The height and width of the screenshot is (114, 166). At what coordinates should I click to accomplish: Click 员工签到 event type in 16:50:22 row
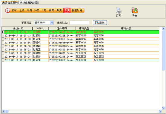pos(81,53)
